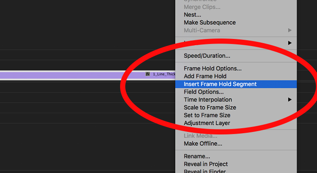
Task: Open the Multi-Camera submenu
Action: (202, 30)
